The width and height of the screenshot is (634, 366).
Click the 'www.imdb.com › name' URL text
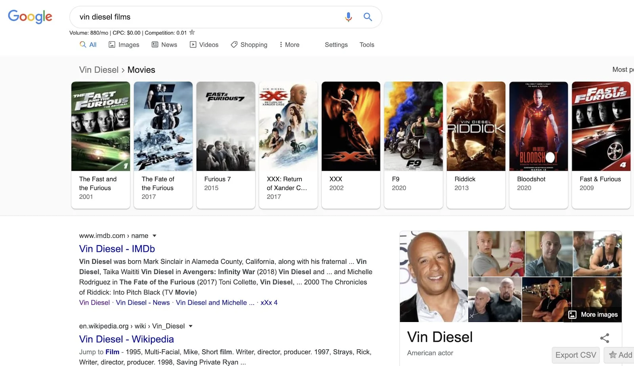[114, 236]
